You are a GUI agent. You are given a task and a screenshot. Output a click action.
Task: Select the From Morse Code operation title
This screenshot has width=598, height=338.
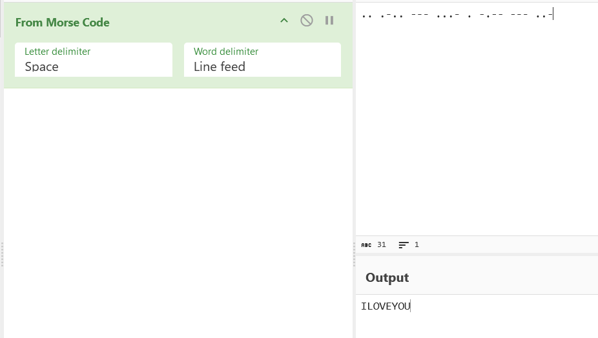[x=63, y=23]
